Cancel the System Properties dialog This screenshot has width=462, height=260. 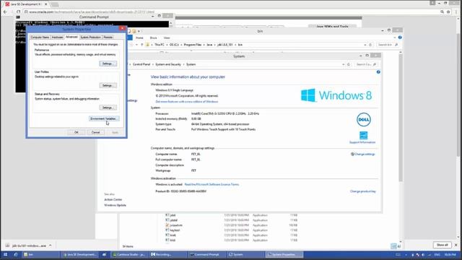click(x=96, y=132)
